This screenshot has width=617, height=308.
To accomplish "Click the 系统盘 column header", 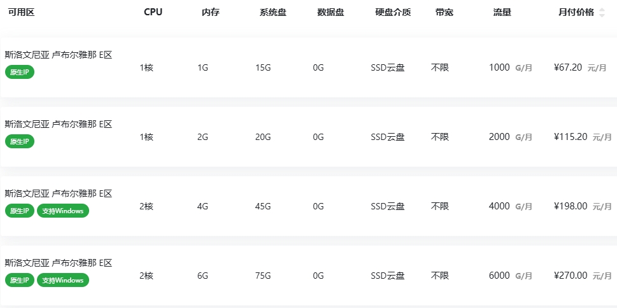I will 273,12.
